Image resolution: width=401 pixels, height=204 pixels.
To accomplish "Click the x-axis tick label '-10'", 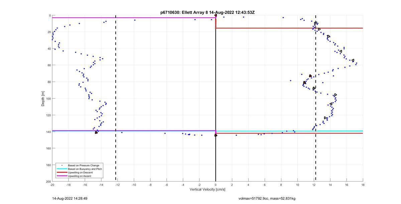I will point(134,185).
